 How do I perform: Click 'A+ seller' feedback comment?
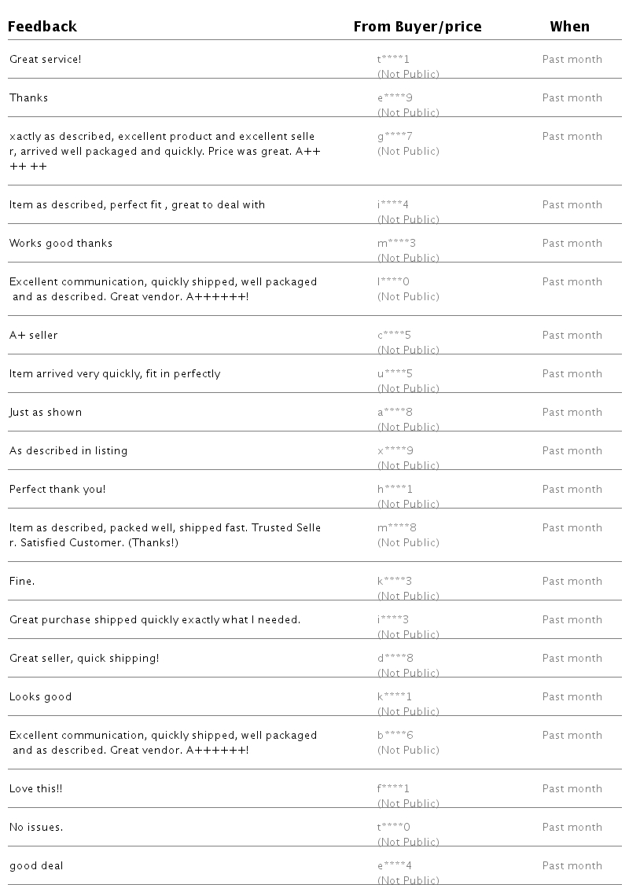click(33, 336)
